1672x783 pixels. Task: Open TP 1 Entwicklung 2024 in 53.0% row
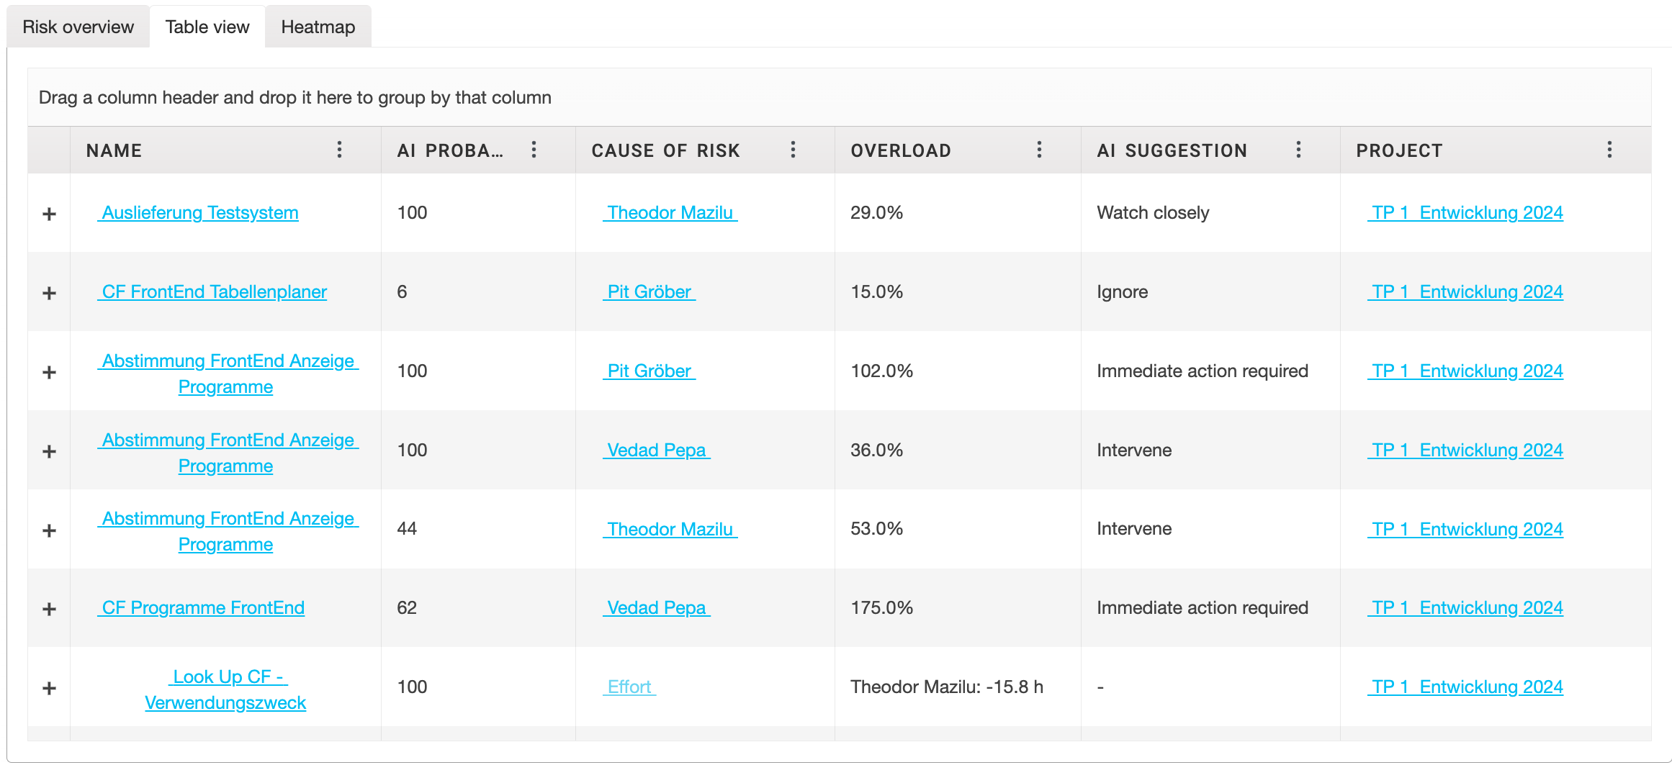pos(1465,530)
